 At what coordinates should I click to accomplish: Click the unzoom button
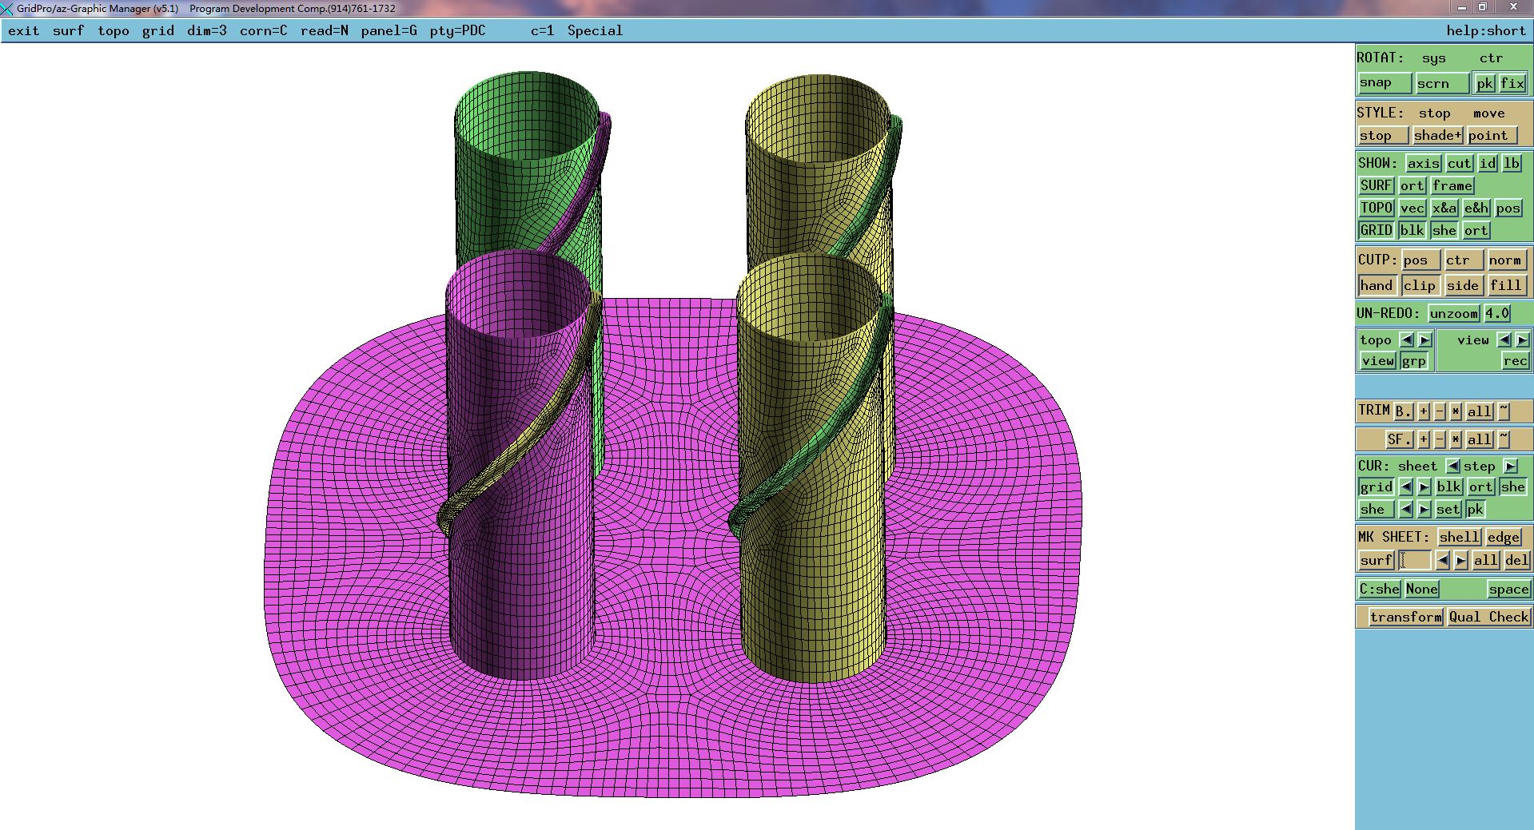pos(1454,313)
